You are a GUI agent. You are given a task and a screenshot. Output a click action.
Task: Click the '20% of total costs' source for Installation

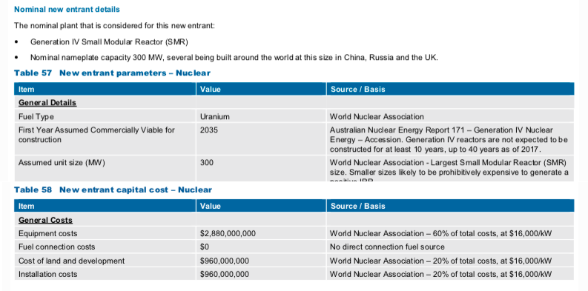tap(440, 275)
